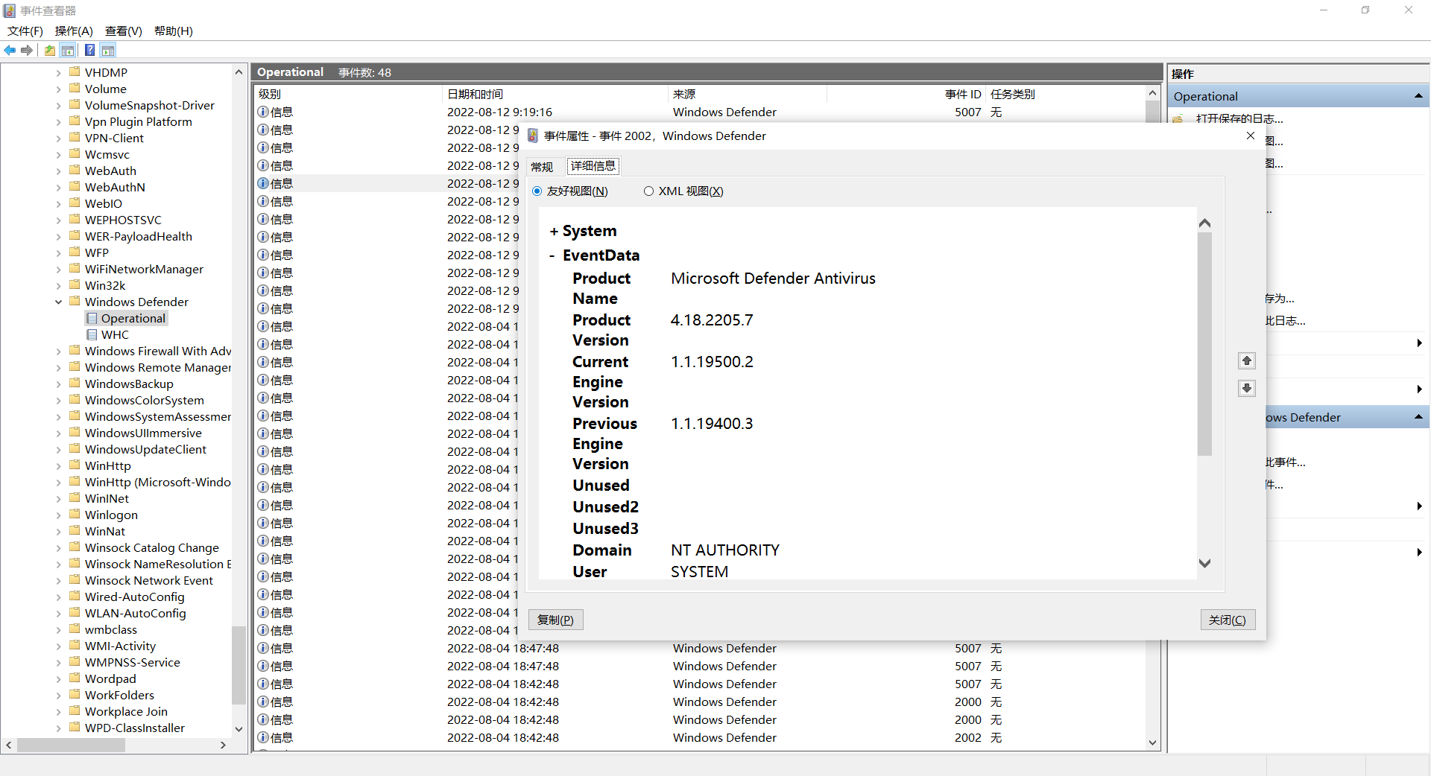The height and width of the screenshot is (776, 1431).
Task: Toggle the action pane toolbar icon
Action: tap(108, 51)
